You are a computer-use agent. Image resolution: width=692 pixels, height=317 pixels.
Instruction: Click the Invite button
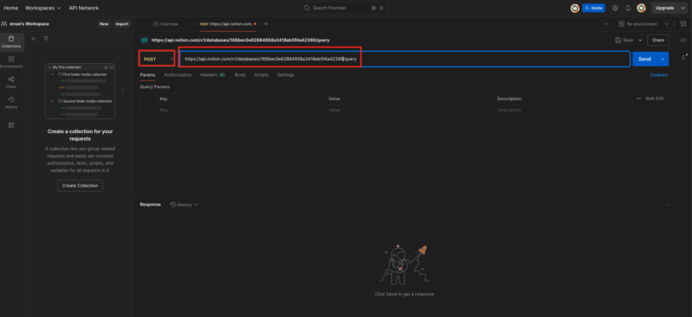pyautogui.click(x=593, y=8)
